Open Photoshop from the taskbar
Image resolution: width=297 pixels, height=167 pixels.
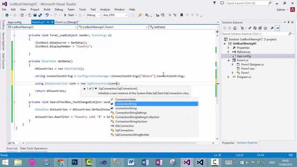[x=75, y=162]
